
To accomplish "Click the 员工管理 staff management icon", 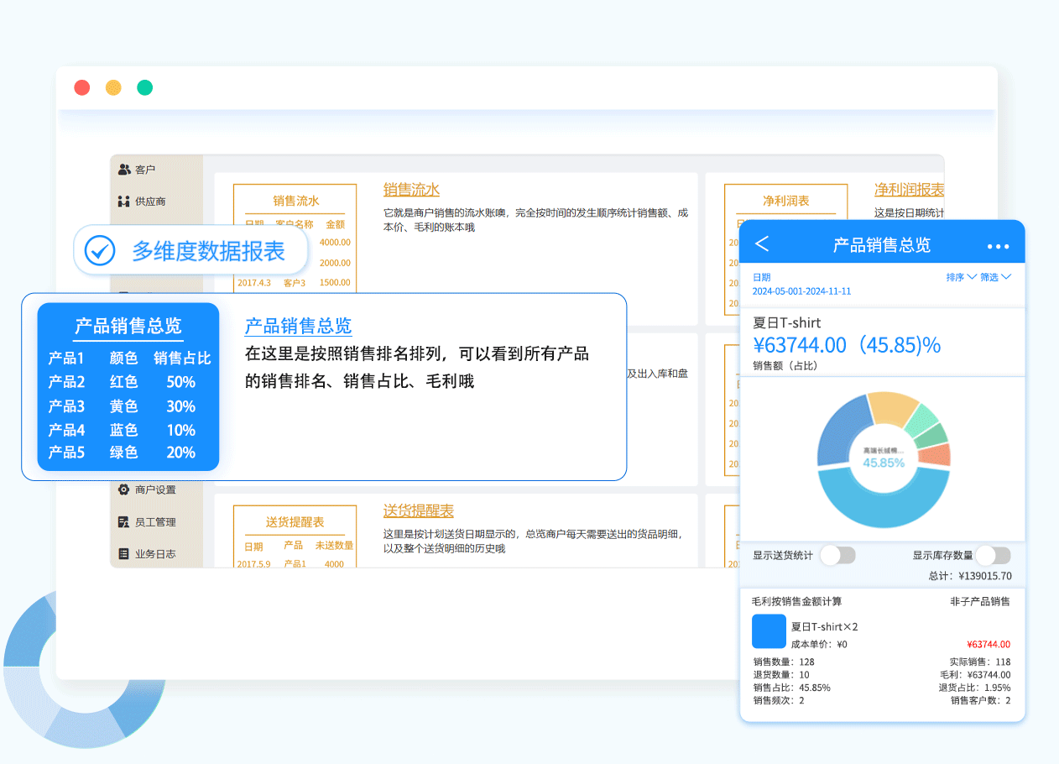I will (124, 522).
